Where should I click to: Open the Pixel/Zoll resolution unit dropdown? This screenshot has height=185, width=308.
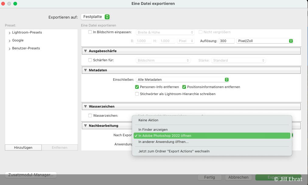click(x=264, y=41)
